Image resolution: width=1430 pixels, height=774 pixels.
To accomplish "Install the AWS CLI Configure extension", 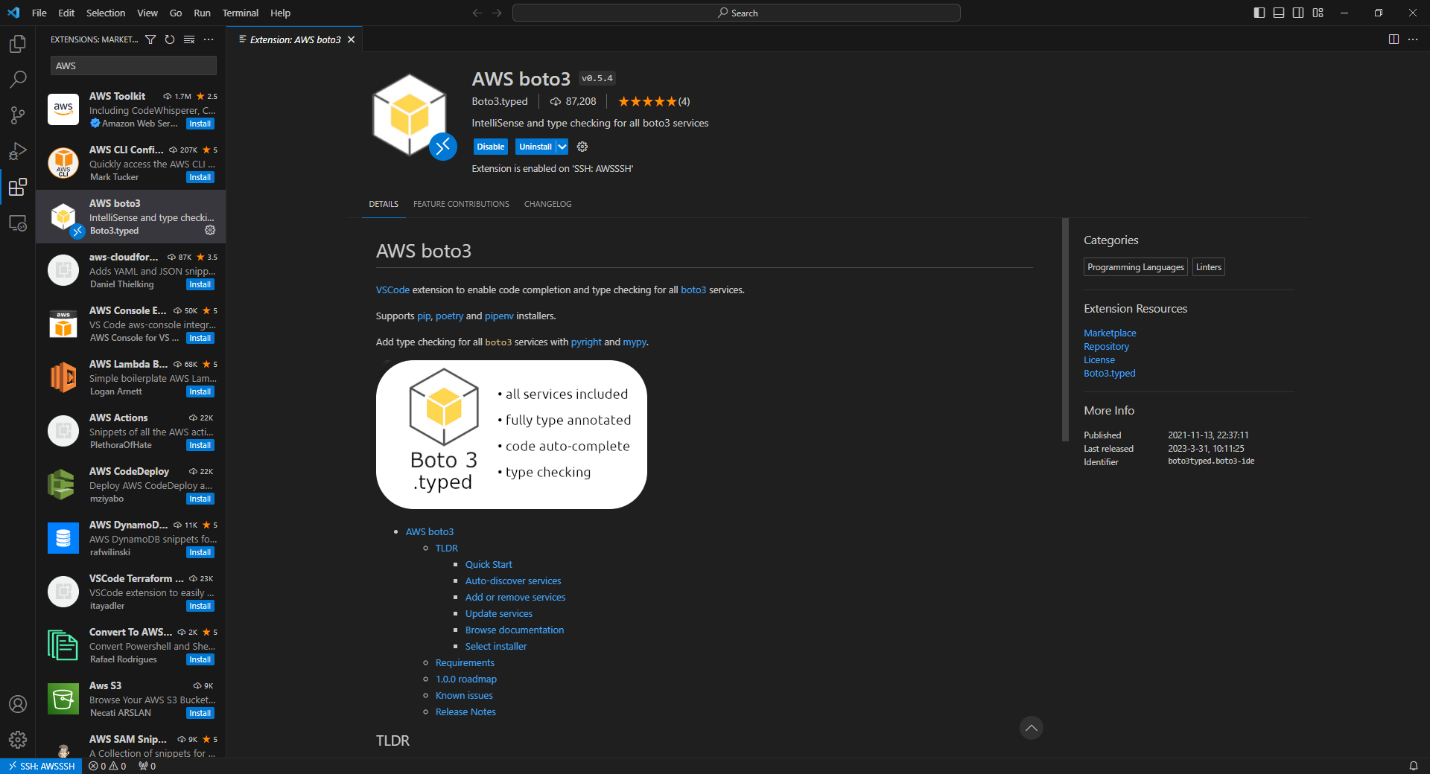I will tap(200, 177).
